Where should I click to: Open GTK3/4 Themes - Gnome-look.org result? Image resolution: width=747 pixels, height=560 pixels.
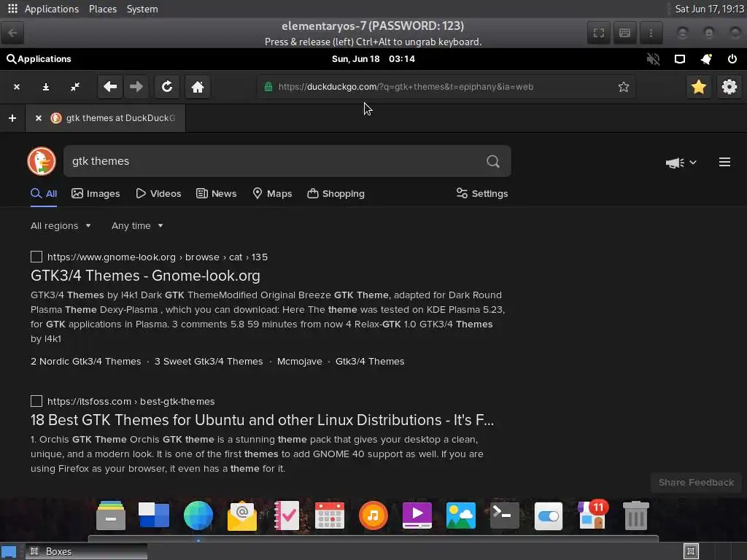145,276
